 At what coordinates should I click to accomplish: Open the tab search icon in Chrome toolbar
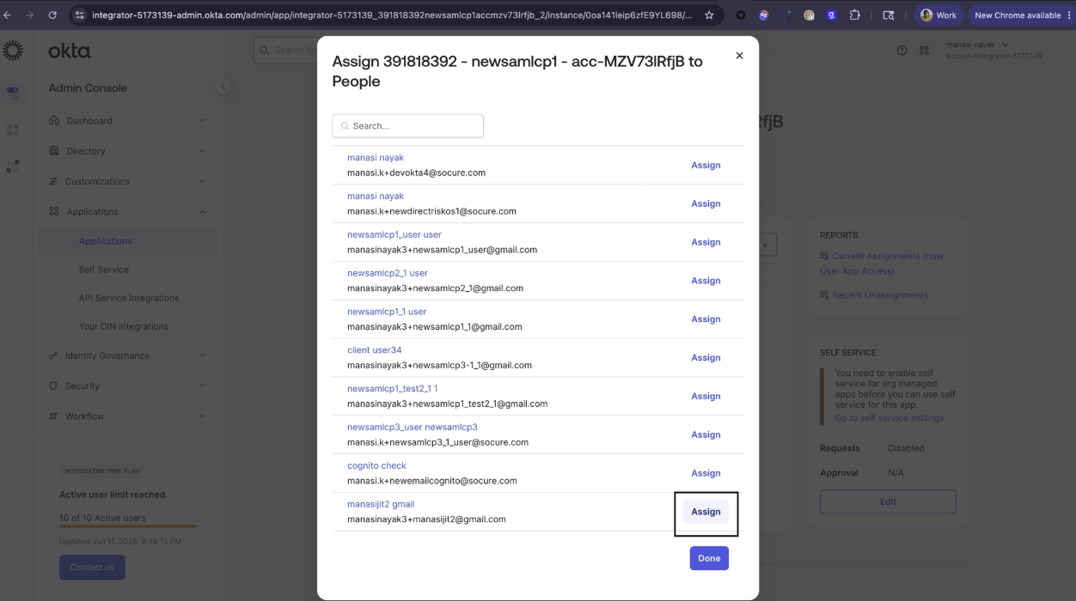pyautogui.click(x=889, y=15)
